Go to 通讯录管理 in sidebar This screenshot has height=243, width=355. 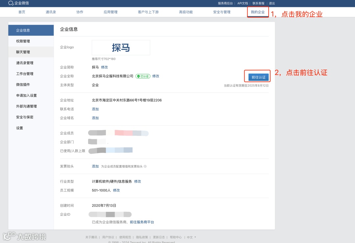click(31, 63)
